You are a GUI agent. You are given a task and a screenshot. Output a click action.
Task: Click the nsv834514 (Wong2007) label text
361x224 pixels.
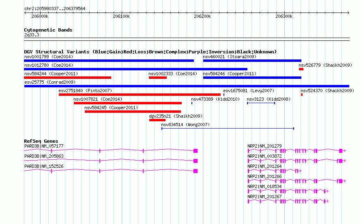tap(185, 125)
